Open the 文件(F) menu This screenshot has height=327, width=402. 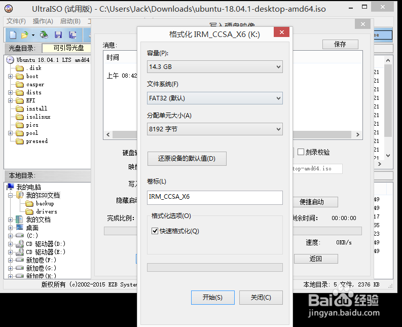(16, 21)
